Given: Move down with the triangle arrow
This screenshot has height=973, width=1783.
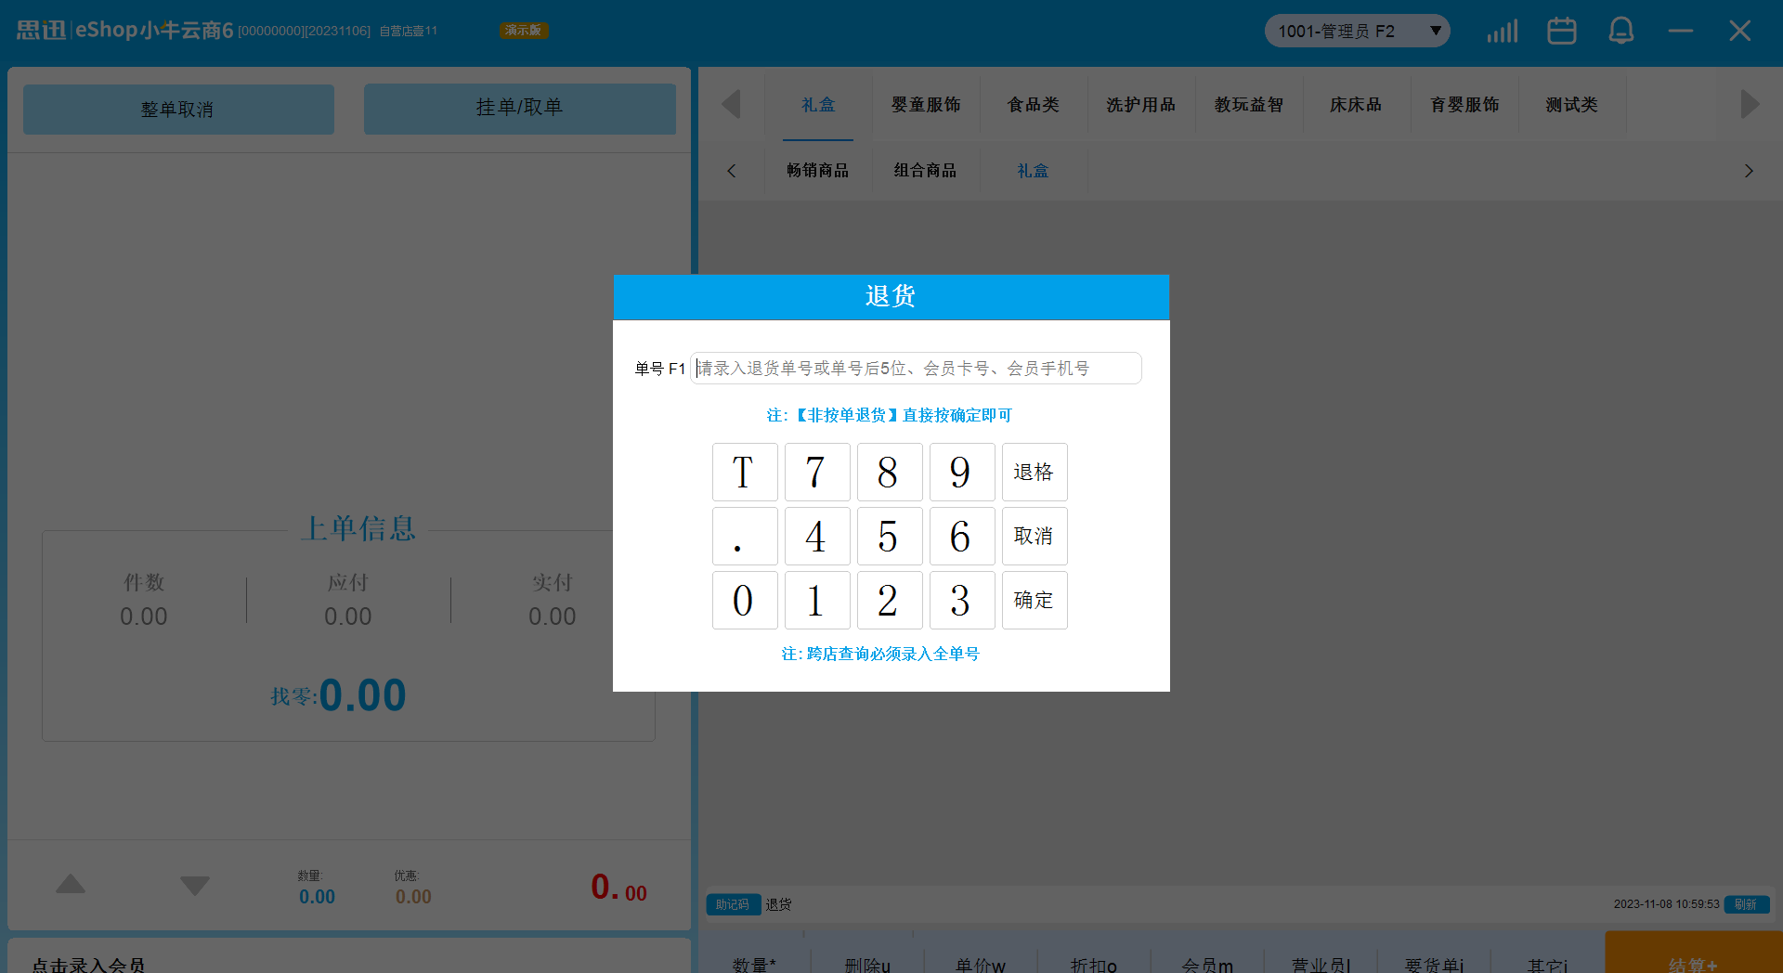Looking at the screenshot, I should tap(194, 885).
